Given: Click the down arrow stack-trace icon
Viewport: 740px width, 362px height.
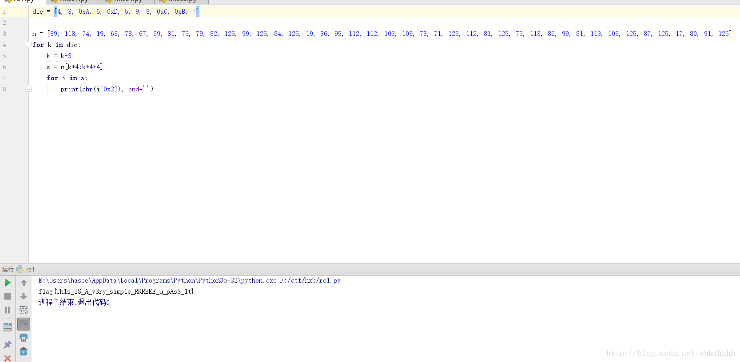Looking at the screenshot, I should 24,296.
